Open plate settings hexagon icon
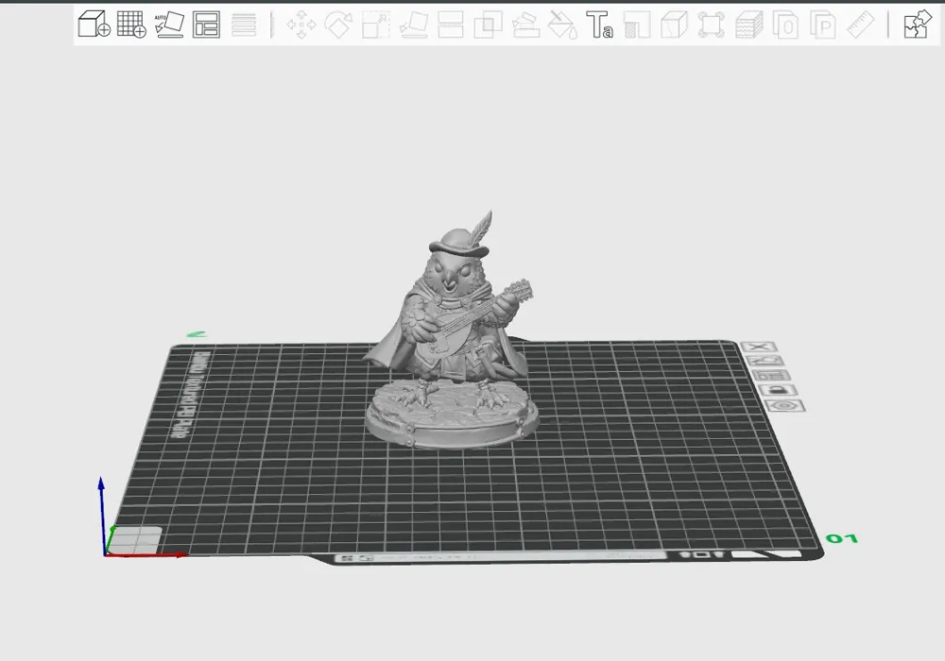 784,405
